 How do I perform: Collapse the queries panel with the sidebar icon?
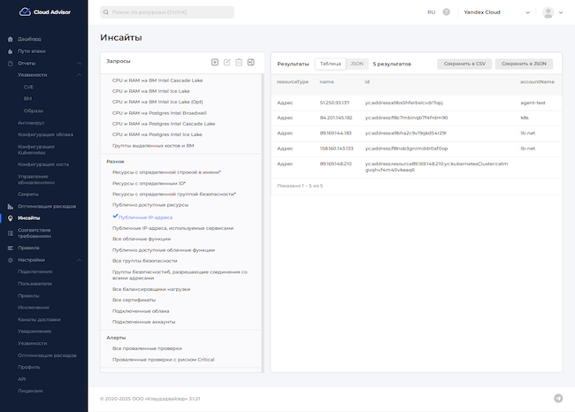[251, 62]
